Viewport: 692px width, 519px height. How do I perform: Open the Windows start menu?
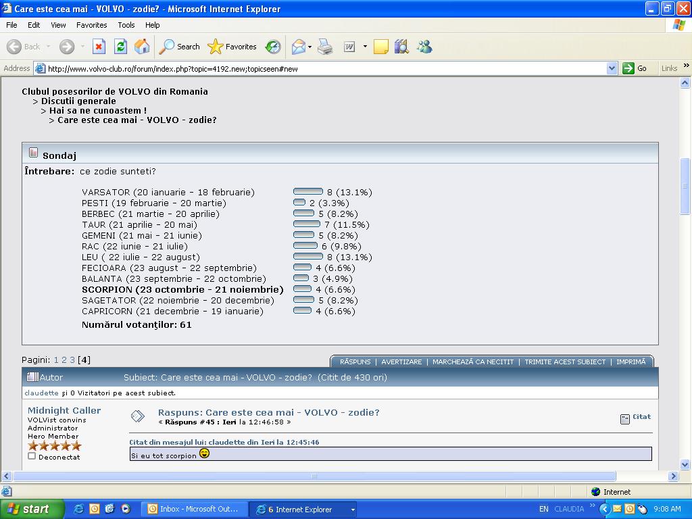click(x=32, y=509)
